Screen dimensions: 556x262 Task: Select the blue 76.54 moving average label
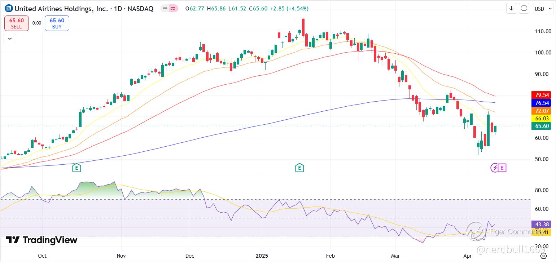(541, 103)
